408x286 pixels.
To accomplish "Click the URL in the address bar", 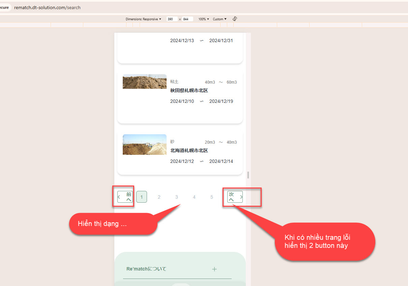I will (x=47, y=7).
